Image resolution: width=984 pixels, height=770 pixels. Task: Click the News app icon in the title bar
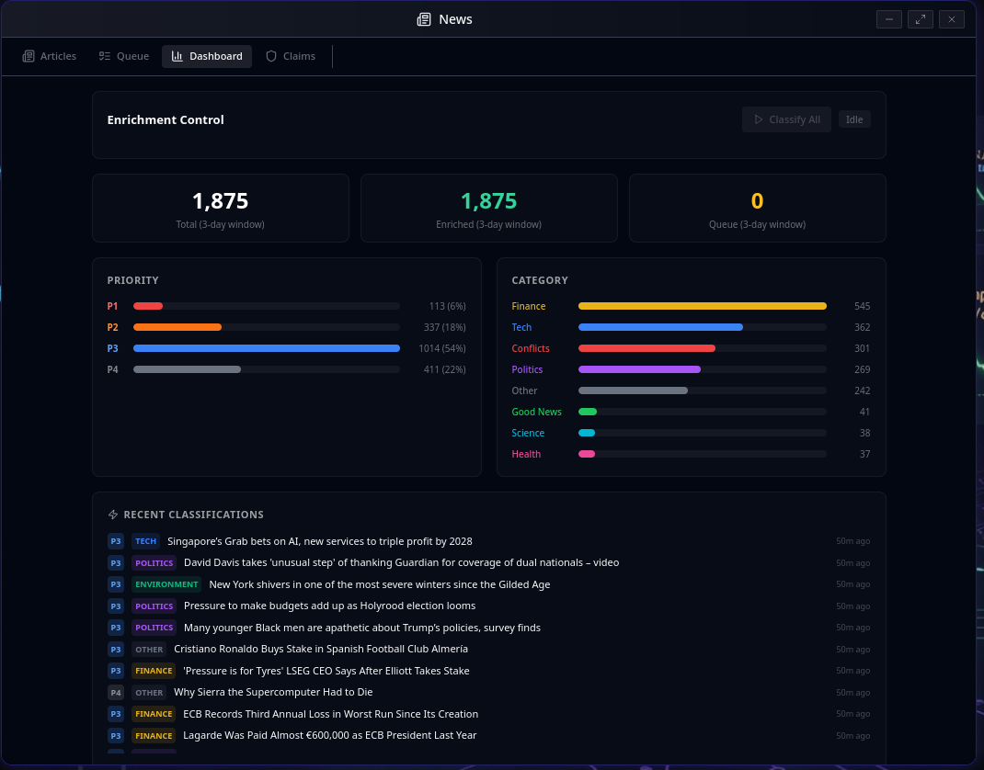423,18
